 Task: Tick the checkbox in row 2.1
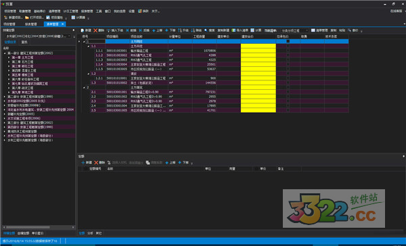(288, 92)
